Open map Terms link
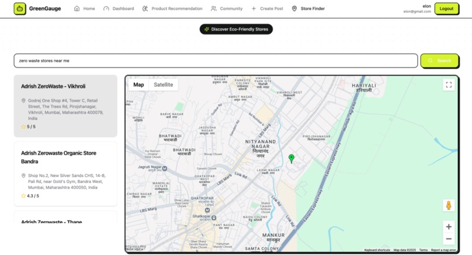 click(x=423, y=250)
